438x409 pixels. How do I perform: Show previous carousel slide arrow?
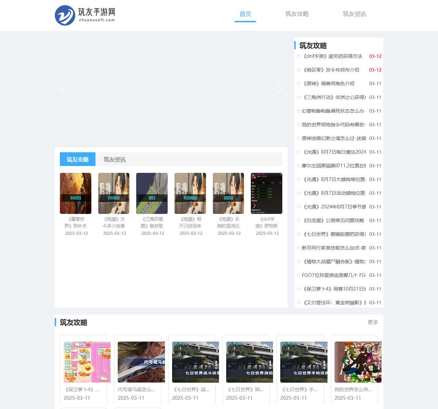click(x=63, y=89)
